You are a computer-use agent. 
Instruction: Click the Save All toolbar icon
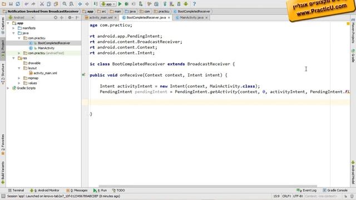[x=11, y=4]
